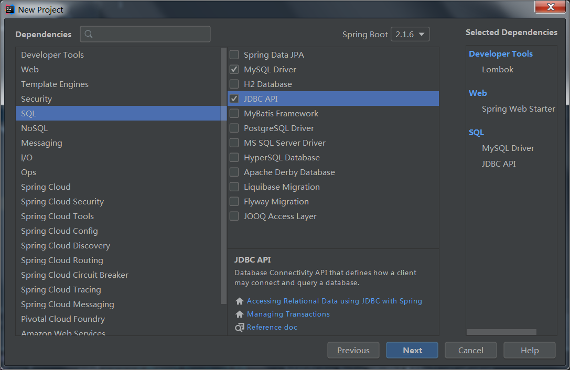Choose Spring Cloud Messaging category
The height and width of the screenshot is (370, 570).
tap(118, 304)
